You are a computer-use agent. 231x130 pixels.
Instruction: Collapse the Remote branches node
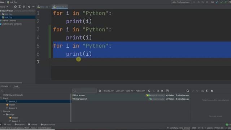tap(1, 111)
